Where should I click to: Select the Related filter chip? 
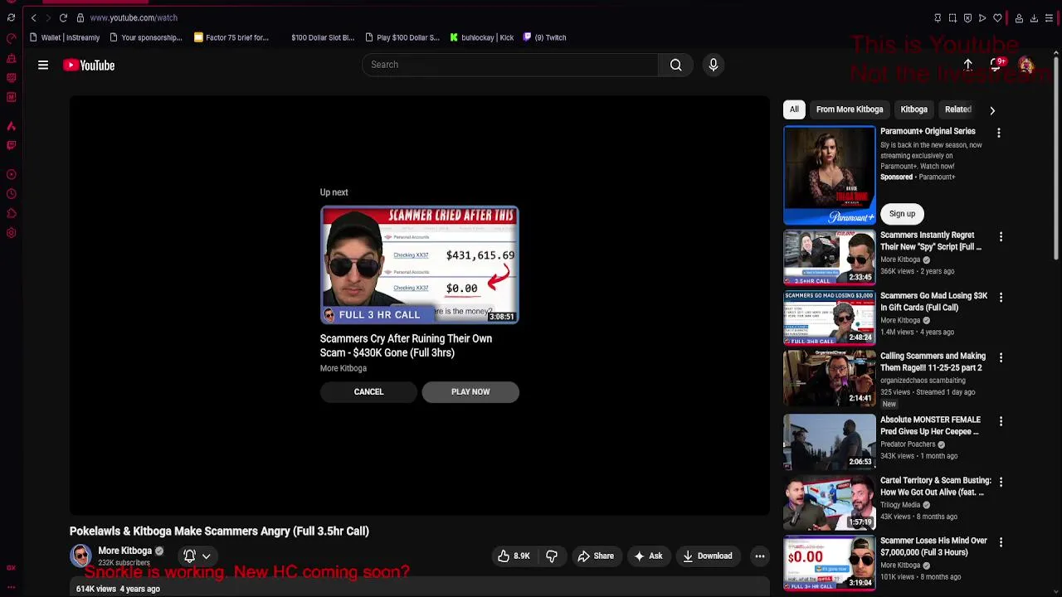click(x=957, y=109)
